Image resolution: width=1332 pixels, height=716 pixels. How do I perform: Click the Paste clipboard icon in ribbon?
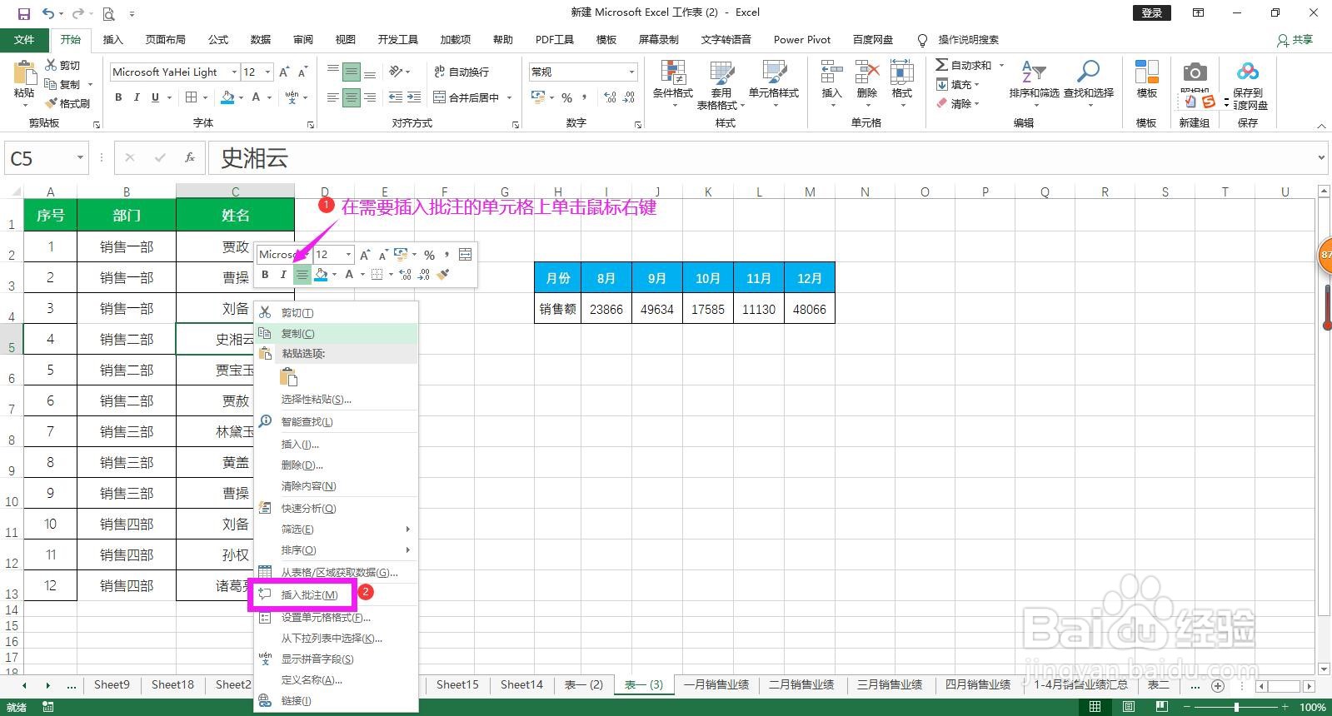(24, 72)
